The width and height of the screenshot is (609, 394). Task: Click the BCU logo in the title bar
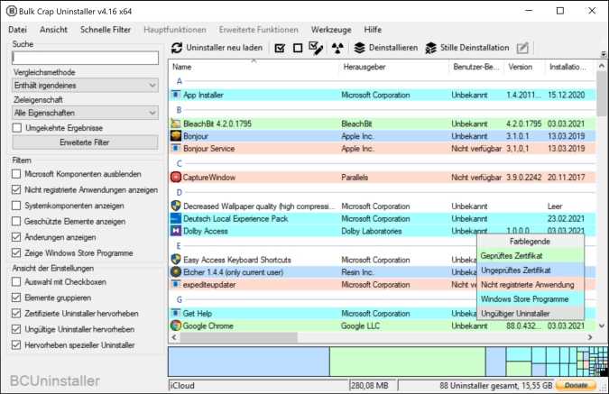11,11
